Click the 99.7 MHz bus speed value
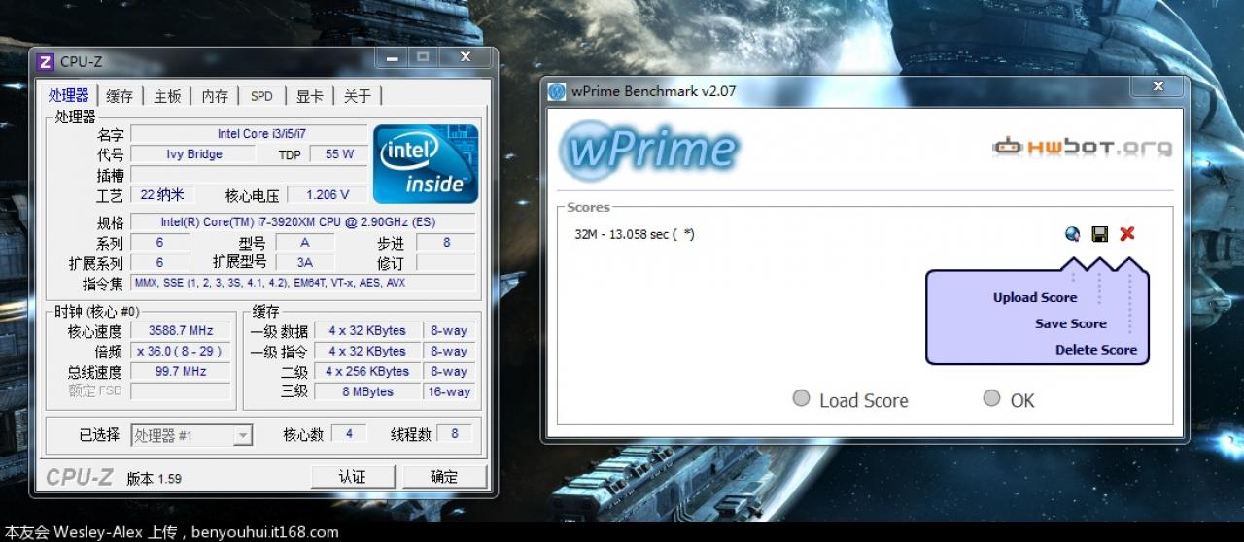 pos(180,372)
